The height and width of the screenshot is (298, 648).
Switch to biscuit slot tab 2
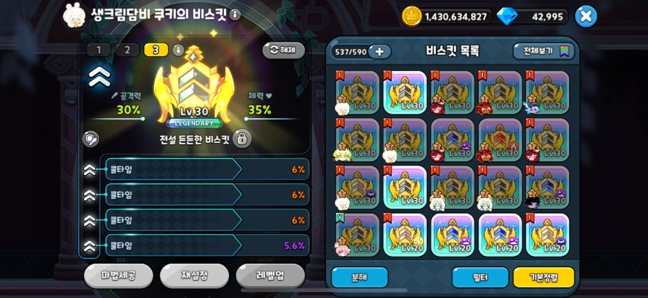pyautogui.click(x=127, y=50)
